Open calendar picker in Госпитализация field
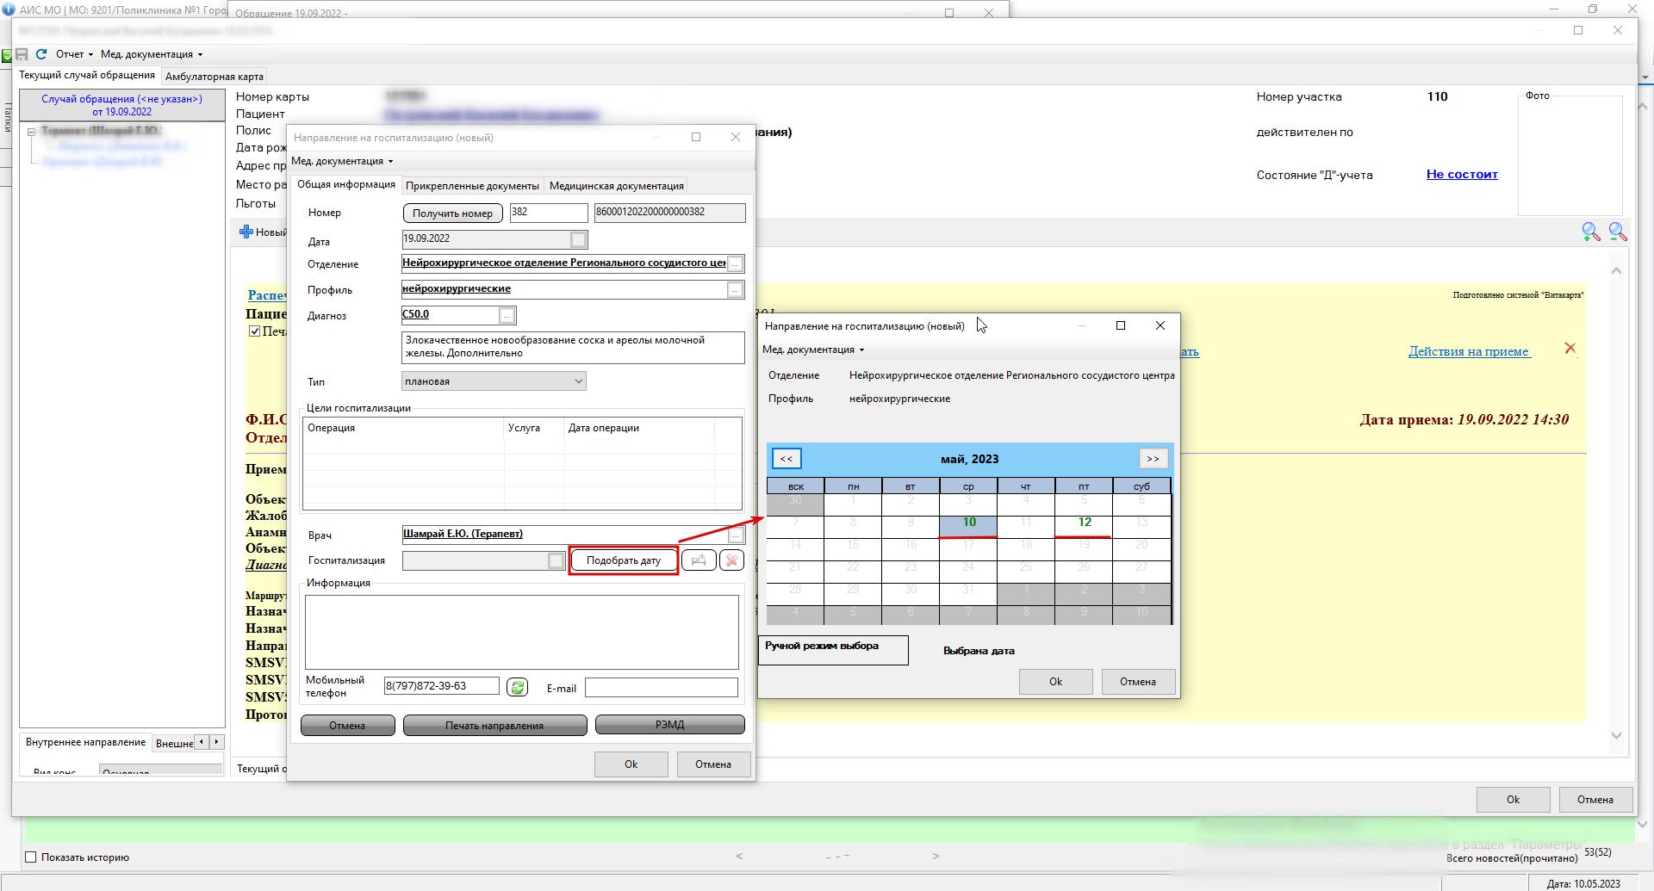The image size is (1654, 891). pos(557,561)
